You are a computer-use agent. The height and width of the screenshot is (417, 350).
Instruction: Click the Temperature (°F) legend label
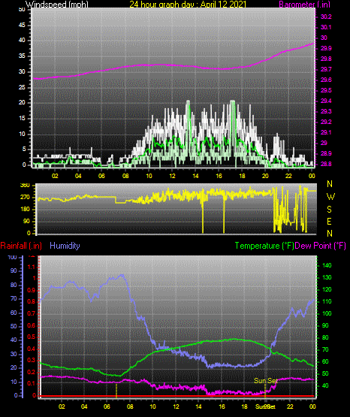coord(264,246)
